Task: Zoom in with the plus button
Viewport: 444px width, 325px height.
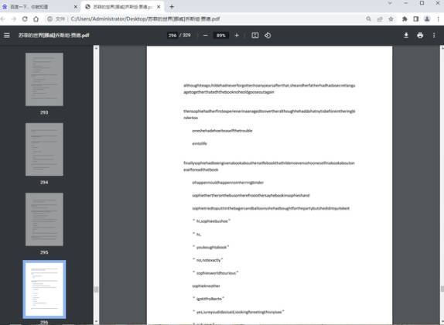Action: click(237, 36)
